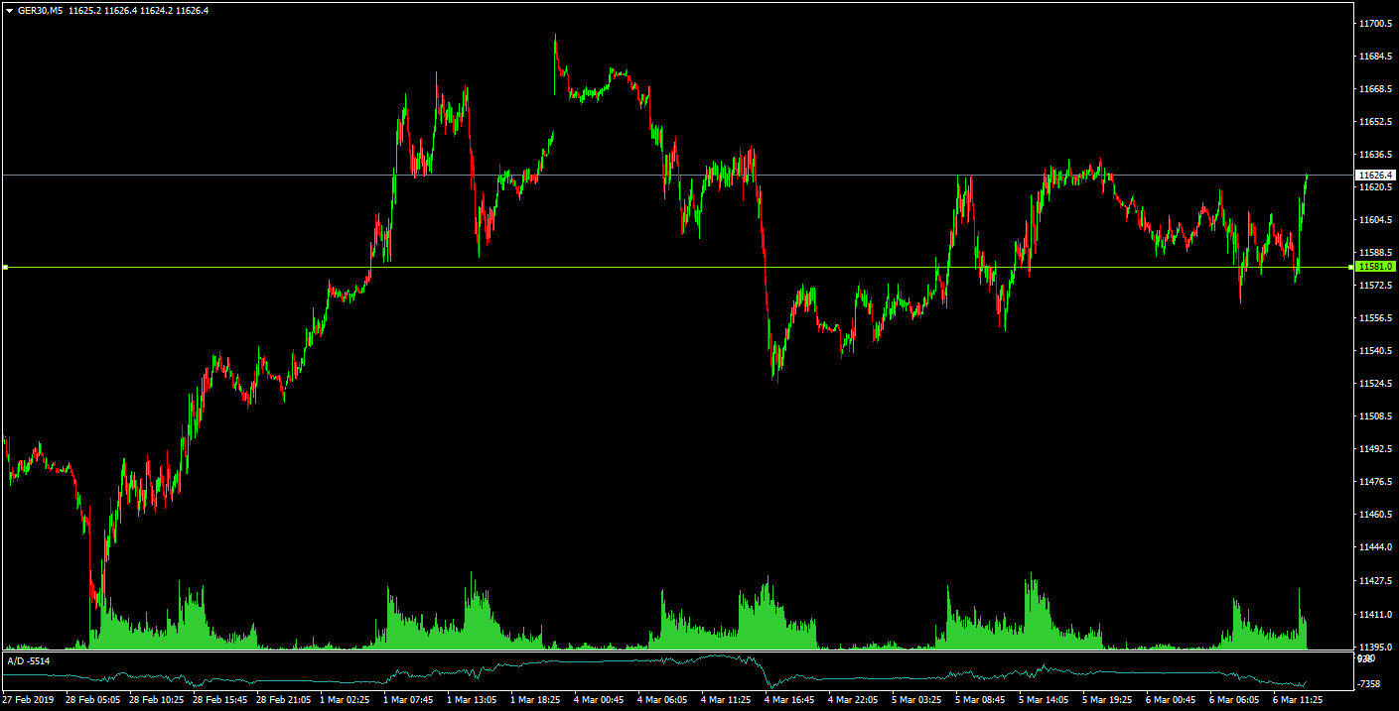Select the tallest green volume bar near 5 Mar
The image size is (1399, 711).
[x=1031, y=595]
